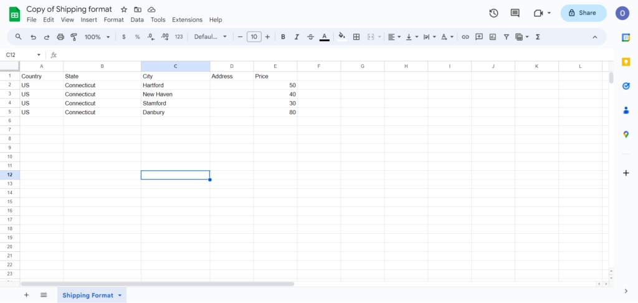Click the insert chart icon
This screenshot has height=303, width=638.
[493, 37]
